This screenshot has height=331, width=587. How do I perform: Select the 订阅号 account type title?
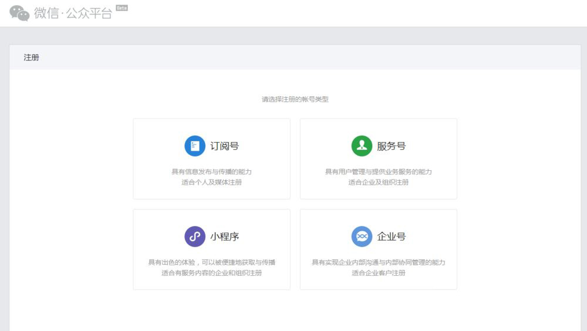(225, 146)
